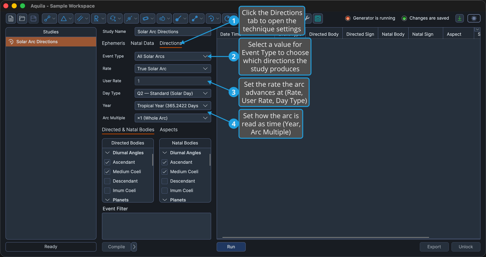Click the Natal Bodies list scrollbar
486x257 pixels.
click(210, 159)
